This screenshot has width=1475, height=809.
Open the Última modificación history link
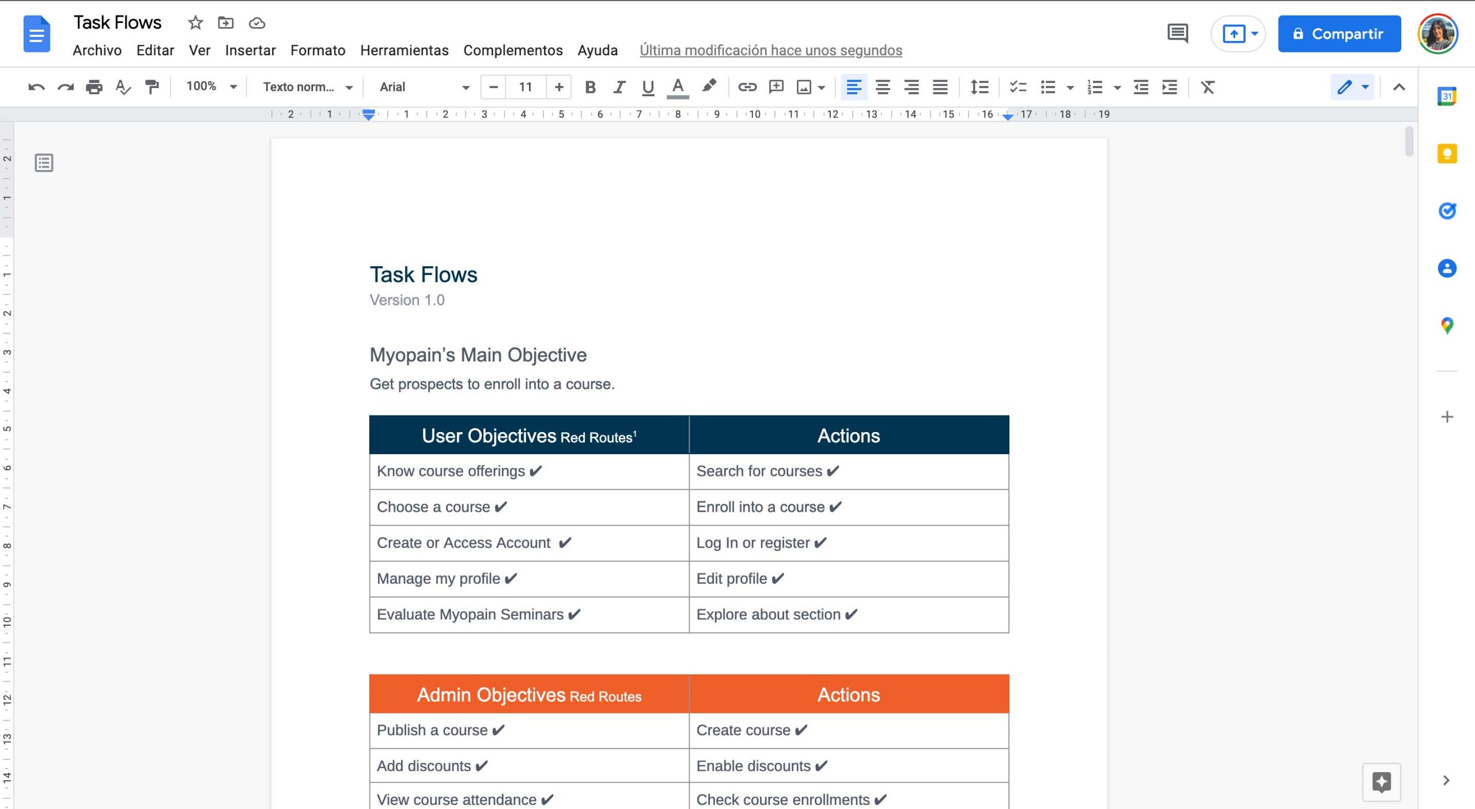(771, 51)
